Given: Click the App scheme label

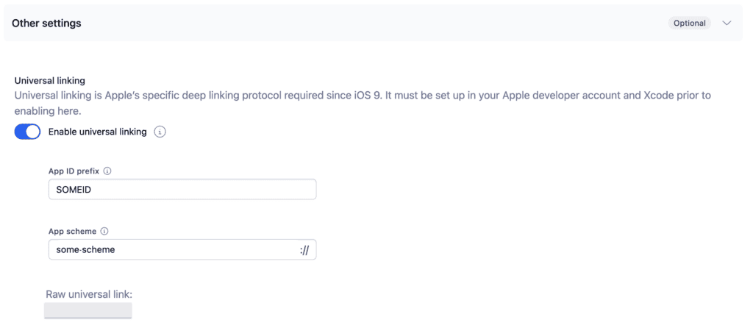Looking at the screenshot, I should 73,231.
